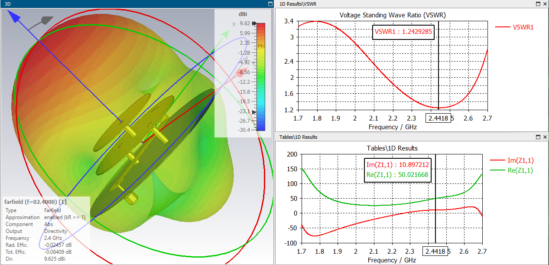Select the lower color bar marker at -23.1

[254, 112]
